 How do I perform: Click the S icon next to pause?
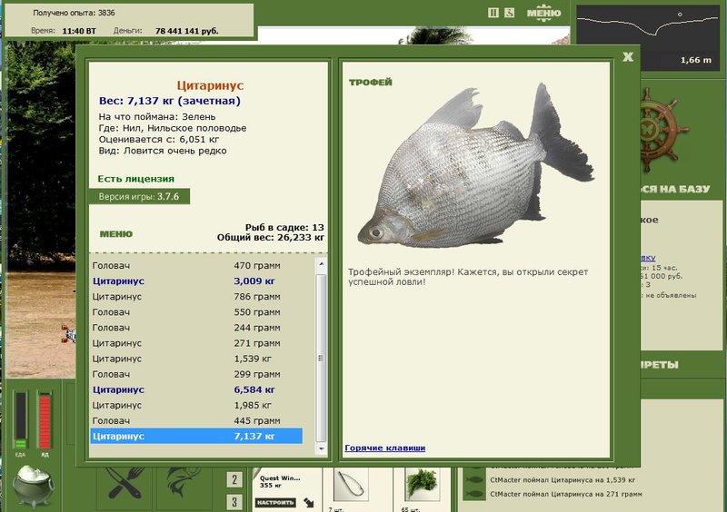pyautogui.click(x=509, y=13)
